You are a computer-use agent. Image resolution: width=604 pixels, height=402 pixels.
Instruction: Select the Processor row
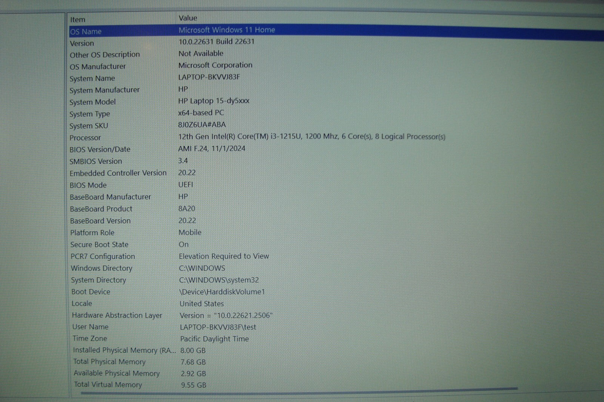[x=85, y=138]
